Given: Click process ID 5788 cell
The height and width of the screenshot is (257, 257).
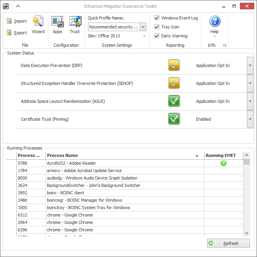Looking at the screenshot, I should [31, 163].
